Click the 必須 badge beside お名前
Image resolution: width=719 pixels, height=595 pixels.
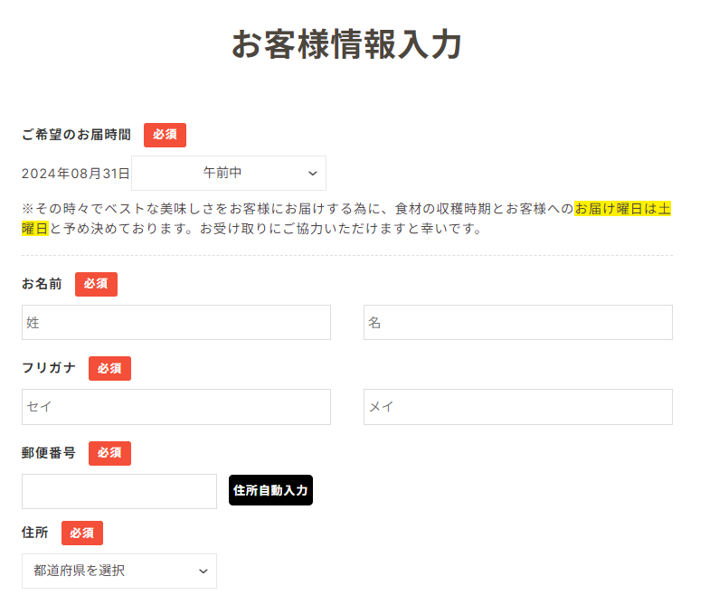click(x=96, y=284)
